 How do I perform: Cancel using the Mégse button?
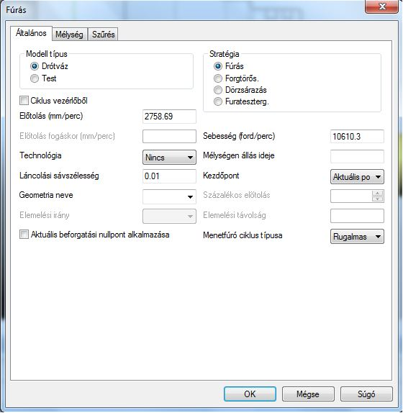tap(308, 394)
